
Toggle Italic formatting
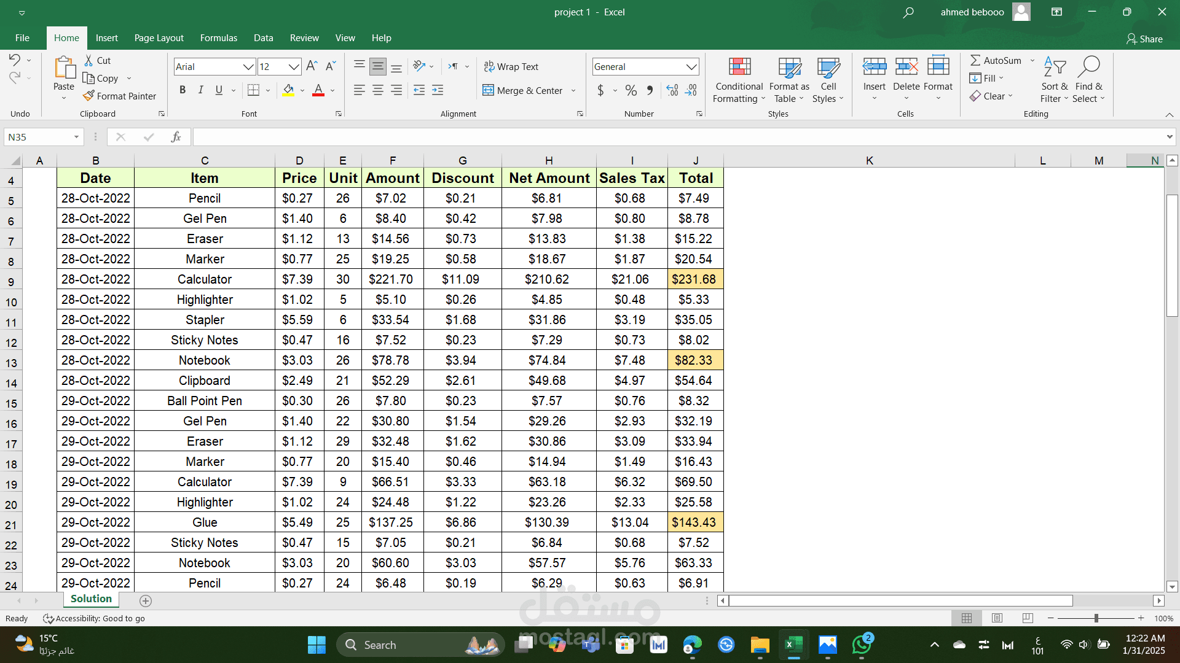[200, 90]
